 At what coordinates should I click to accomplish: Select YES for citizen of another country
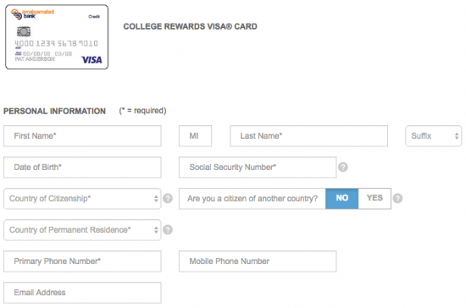click(x=374, y=198)
